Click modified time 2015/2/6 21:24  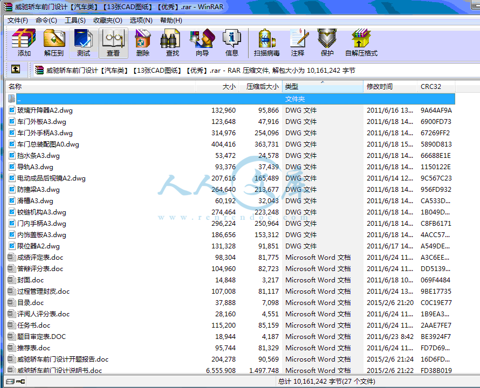click(390, 359)
